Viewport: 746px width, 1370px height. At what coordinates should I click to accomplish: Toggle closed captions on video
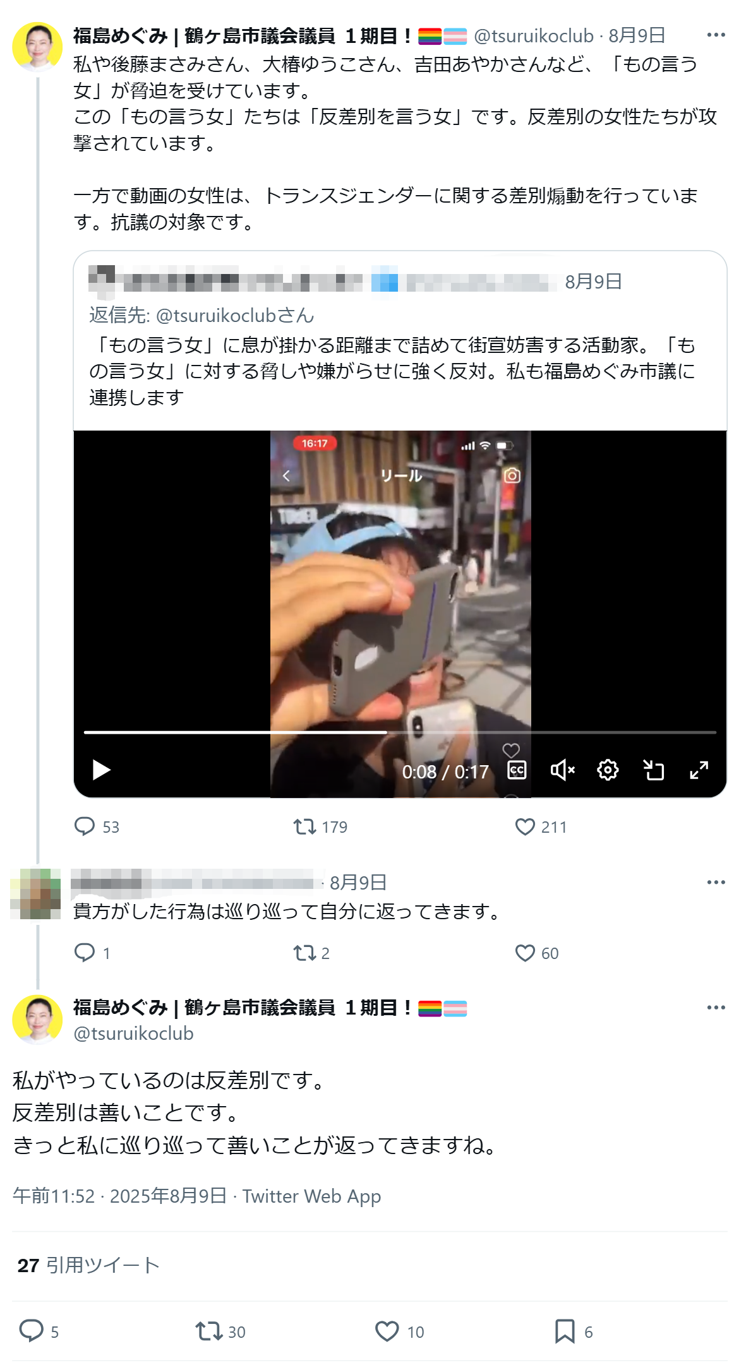coord(517,770)
